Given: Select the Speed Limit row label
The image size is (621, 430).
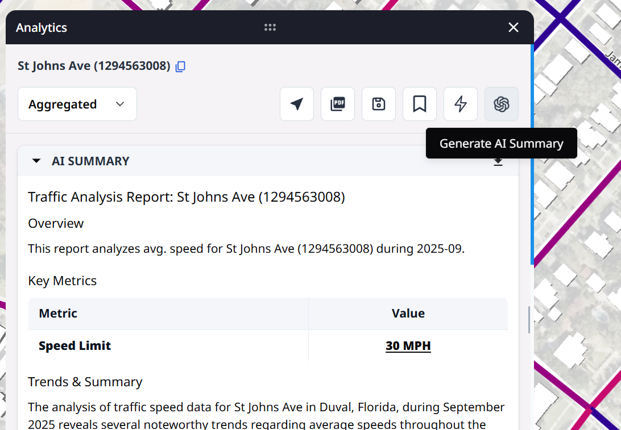Looking at the screenshot, I should point(74,346).
